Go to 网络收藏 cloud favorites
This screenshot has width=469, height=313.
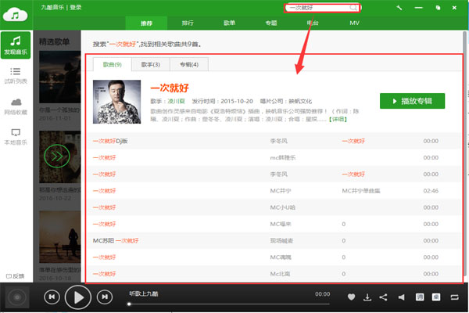(16, 106)
